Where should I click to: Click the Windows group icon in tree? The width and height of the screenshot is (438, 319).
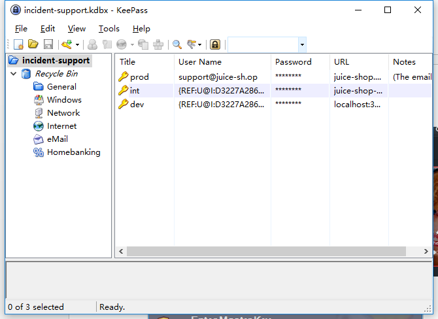click(39, 100)
